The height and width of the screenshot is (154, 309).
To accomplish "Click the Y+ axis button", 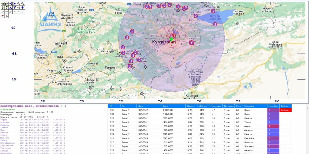I will coord(7,12).
